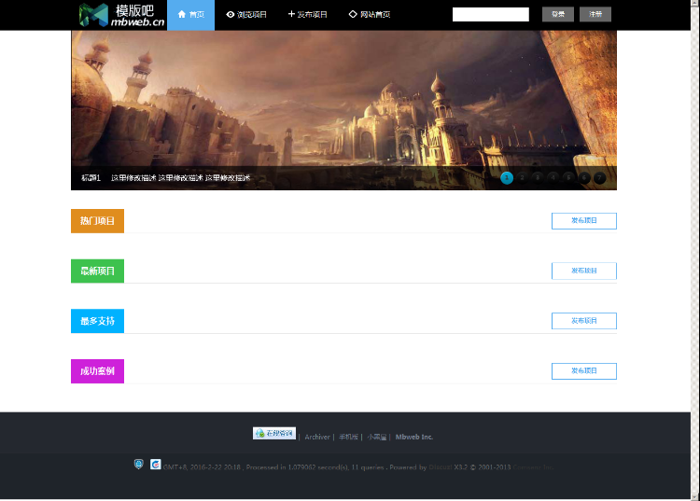The image size is (700, 501).
Task: Select slide indicator 4 on the banner
Action: [x=553, y=178]
